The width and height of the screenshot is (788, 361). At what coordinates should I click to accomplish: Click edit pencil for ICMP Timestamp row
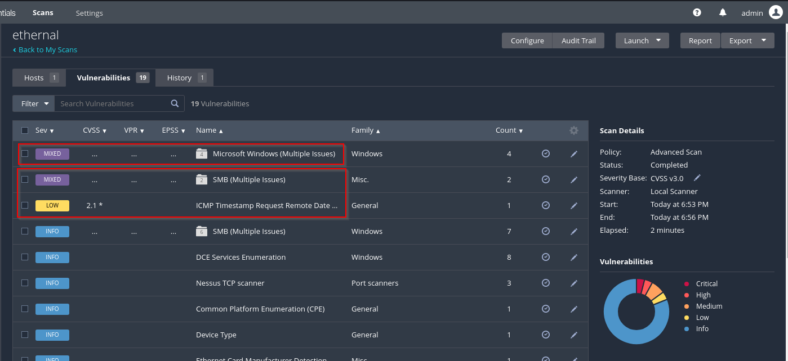tap(574, 205)
